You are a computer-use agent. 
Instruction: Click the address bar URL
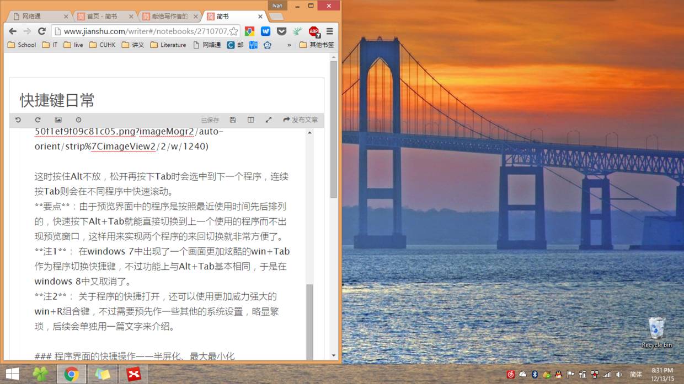(146, 31)
